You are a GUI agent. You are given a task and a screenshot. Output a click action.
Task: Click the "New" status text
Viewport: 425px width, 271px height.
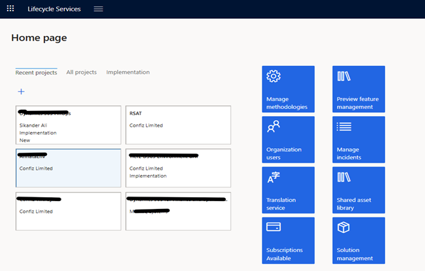click(x=25, y=140)
